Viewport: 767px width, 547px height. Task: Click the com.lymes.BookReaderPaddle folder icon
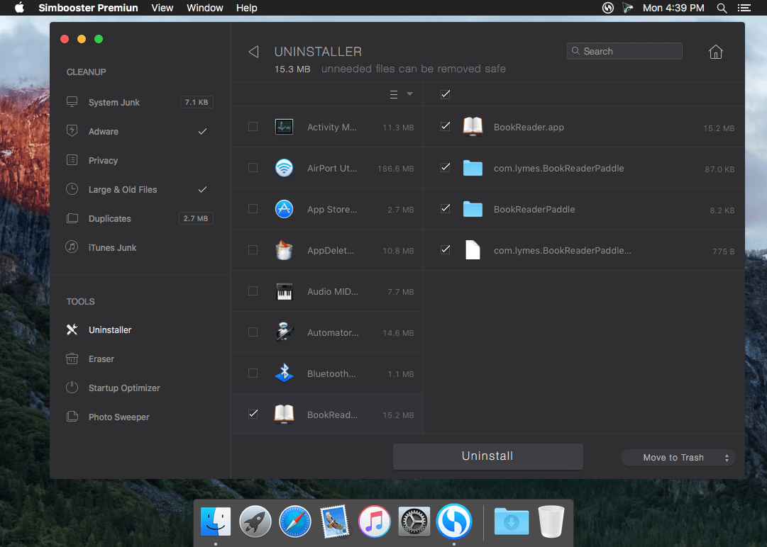(x=473, y=168)
